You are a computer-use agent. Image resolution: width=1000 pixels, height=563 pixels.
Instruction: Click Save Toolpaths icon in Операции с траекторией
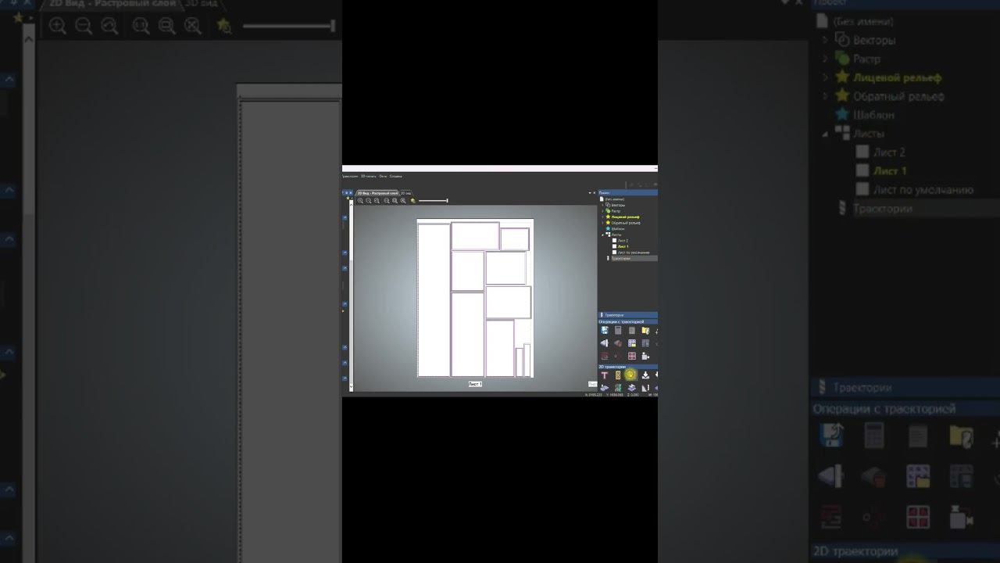604,330
